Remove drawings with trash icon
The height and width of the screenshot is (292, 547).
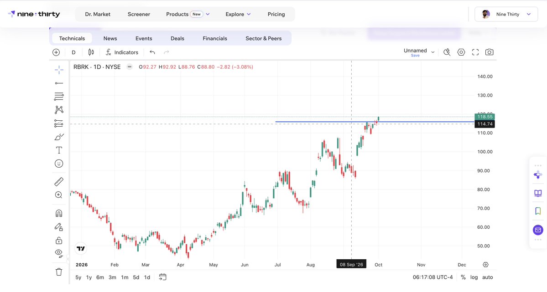tap(59, 272)
